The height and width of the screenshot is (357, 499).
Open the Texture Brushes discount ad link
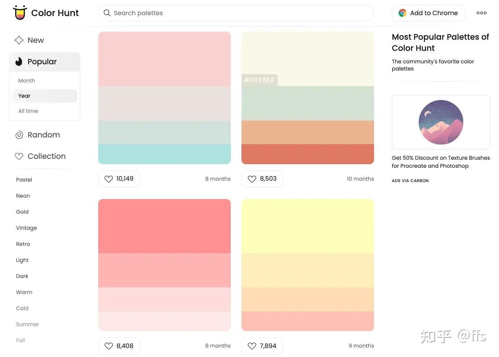(441, 162)
